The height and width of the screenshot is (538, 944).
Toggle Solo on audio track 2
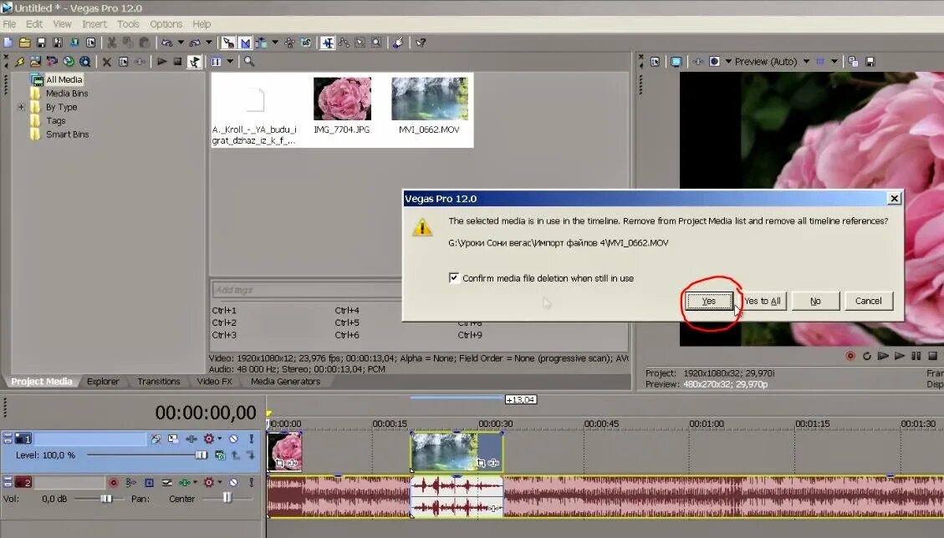click(x=251, y=483)
